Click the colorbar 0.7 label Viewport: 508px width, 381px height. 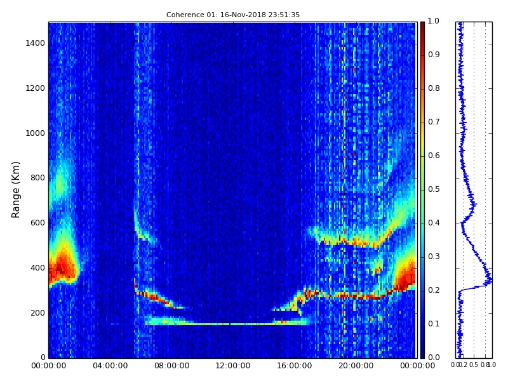pyautogui.click(x=434, y=122)
